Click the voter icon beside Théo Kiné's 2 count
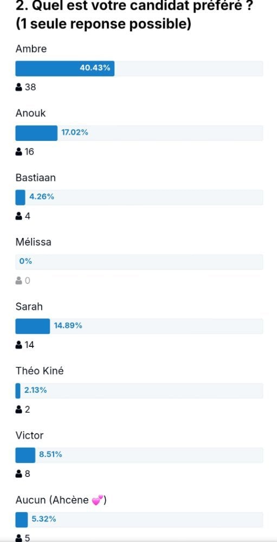Viewport: 277px width, 542px height. [x=18, y=409]
